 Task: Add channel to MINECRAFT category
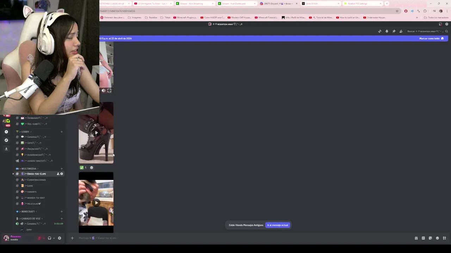click(62, 212)
